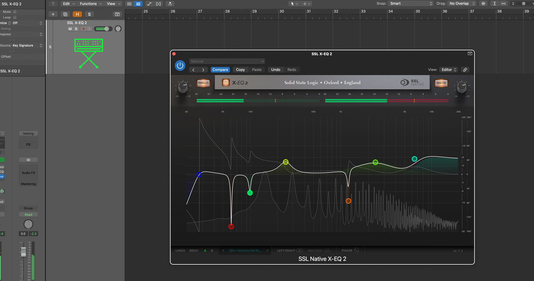Toggle the global S solo button

coord(89,14)
